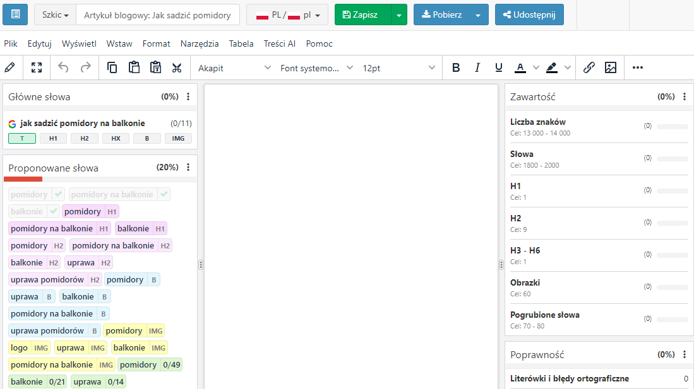Click the pencil edit mode icon
The height and width of the screenshot is (389, 694).
pos(9,67)
